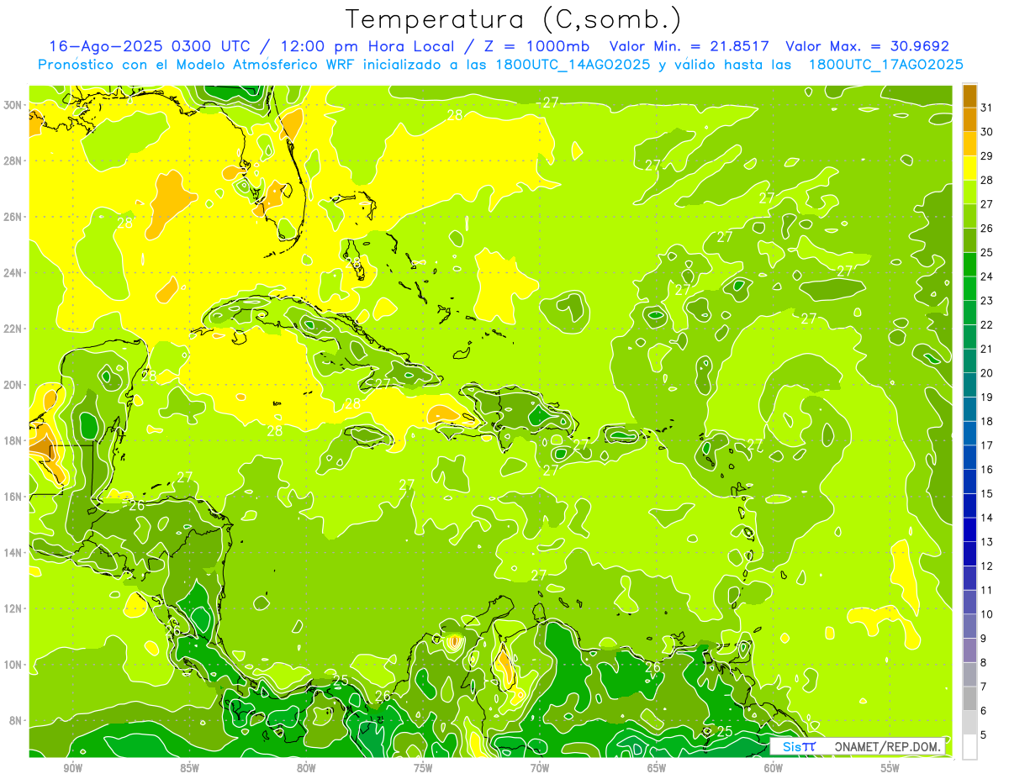The image size is (1009, 779).
Task: Pick the green swatch between 24 and 25
Action: click(969, 264)
